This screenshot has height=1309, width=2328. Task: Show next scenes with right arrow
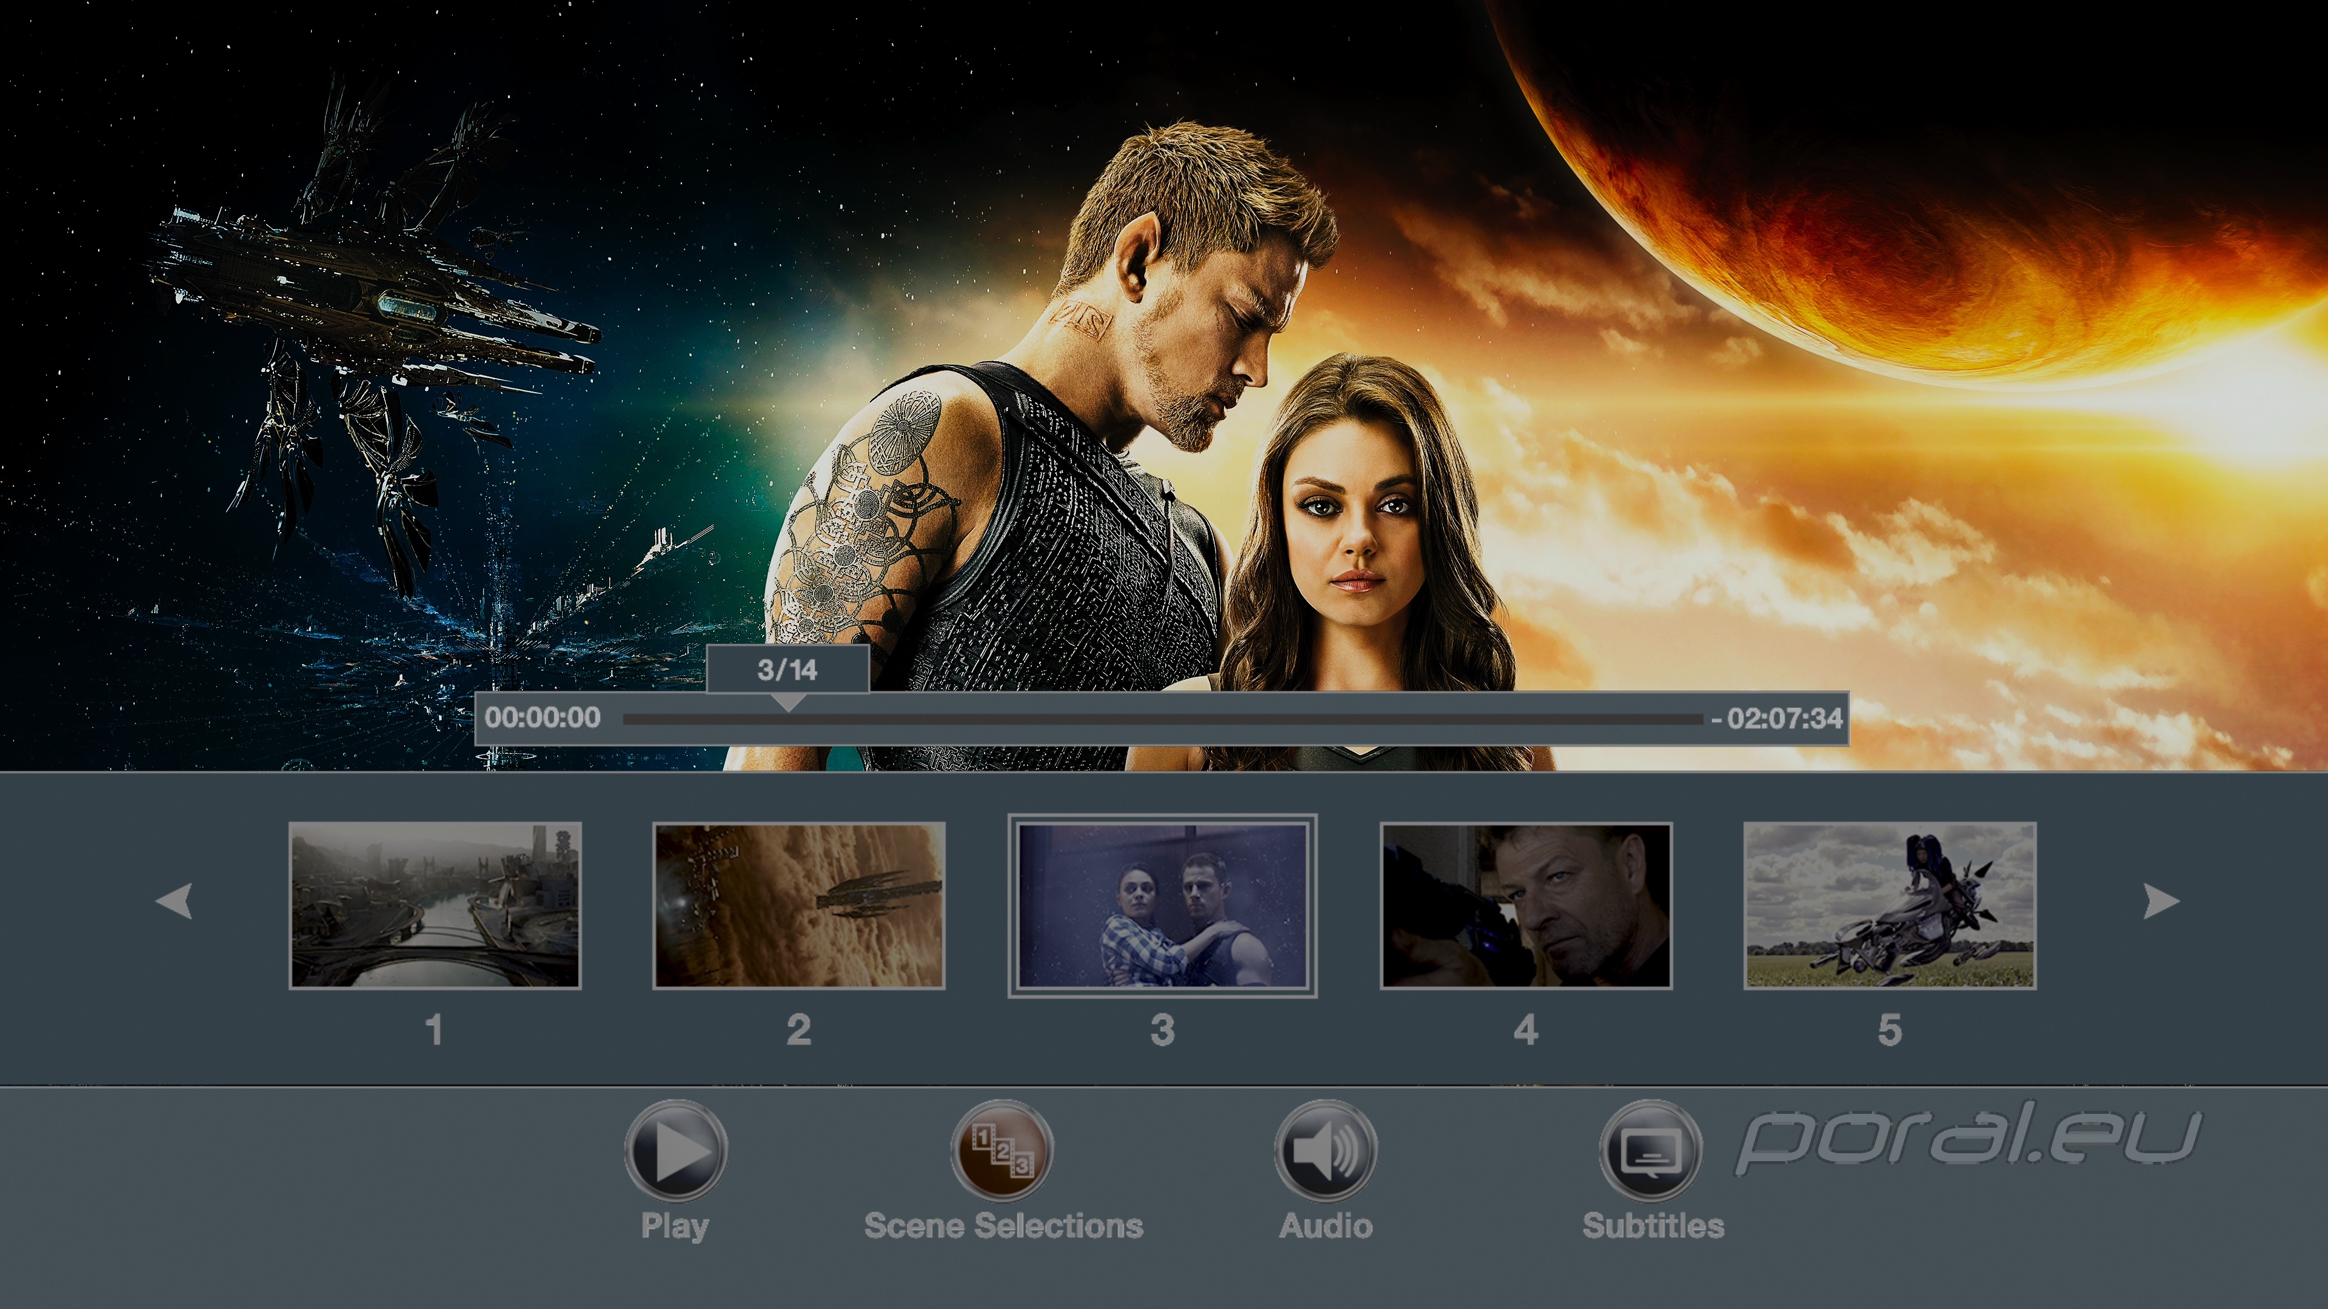coord(2161,901)
